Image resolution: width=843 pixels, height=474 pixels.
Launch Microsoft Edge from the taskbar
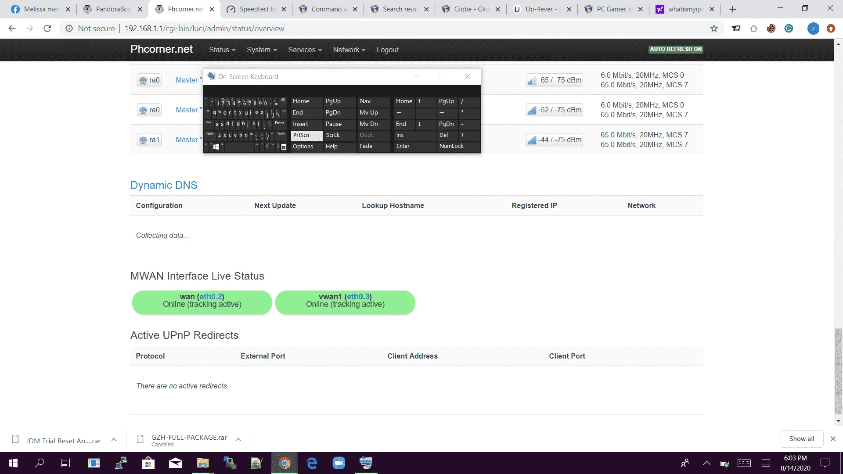coord(312,463)
